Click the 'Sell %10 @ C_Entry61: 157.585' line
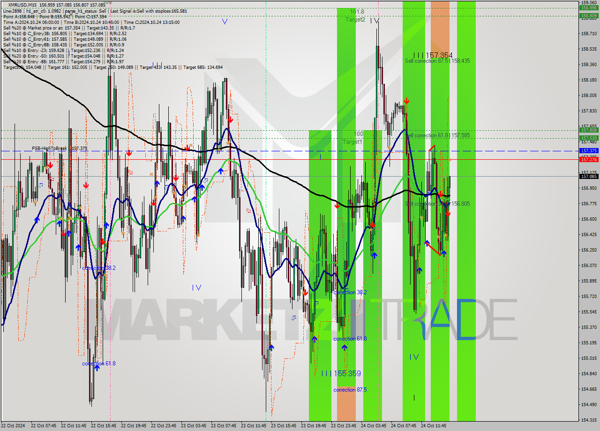This screenshot has width=600, height=431. pos(64,39)
